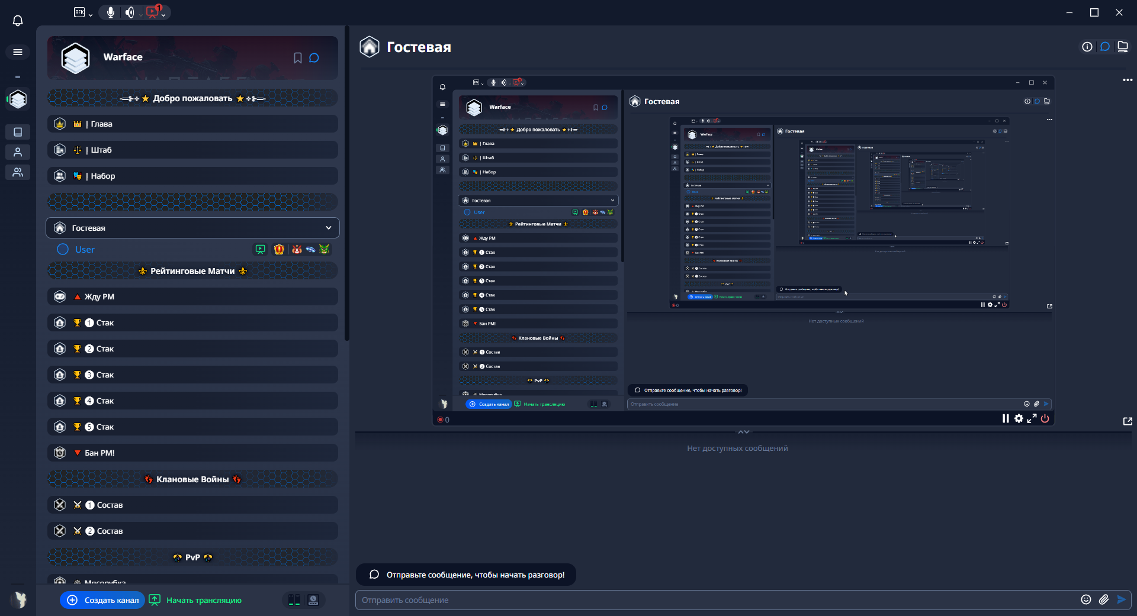Viewport: 1137px width, 616px height.
Task: Open the notifications bell
Action: (x=18, y=21)
